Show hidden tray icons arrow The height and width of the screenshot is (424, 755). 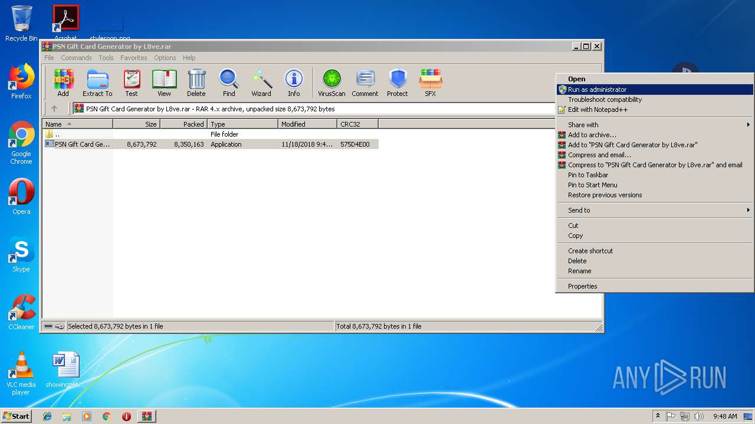point(658,416)
